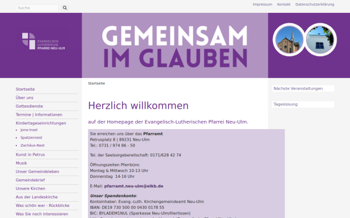Open Über uns menu item
The width and height of the screenshot is (350, 218).
click(24, 98)
